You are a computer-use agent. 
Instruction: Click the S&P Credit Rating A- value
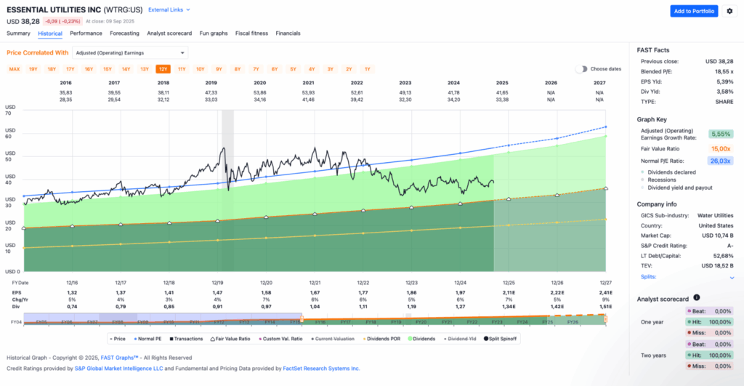[x=730, y=246]
